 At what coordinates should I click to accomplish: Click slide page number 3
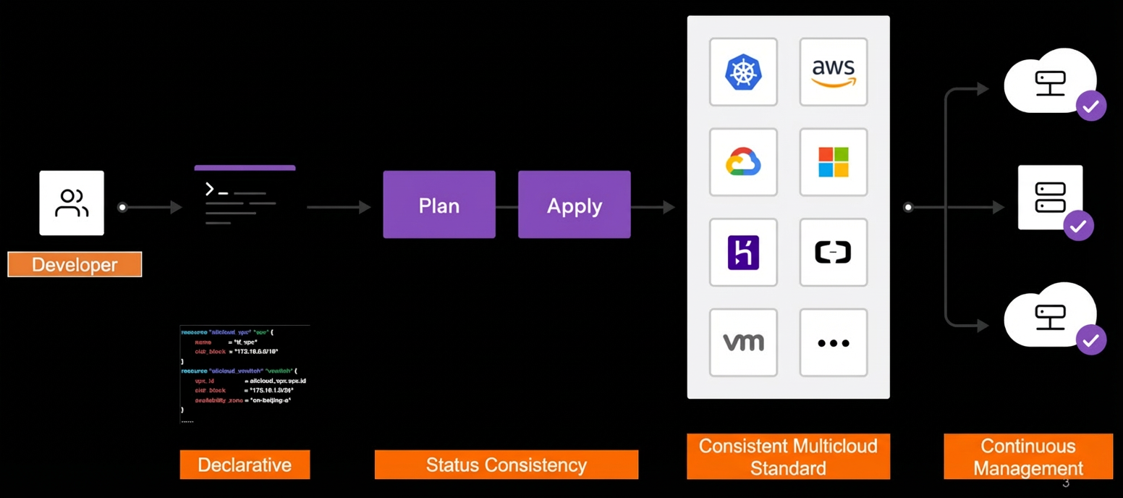coord(1066,484)
